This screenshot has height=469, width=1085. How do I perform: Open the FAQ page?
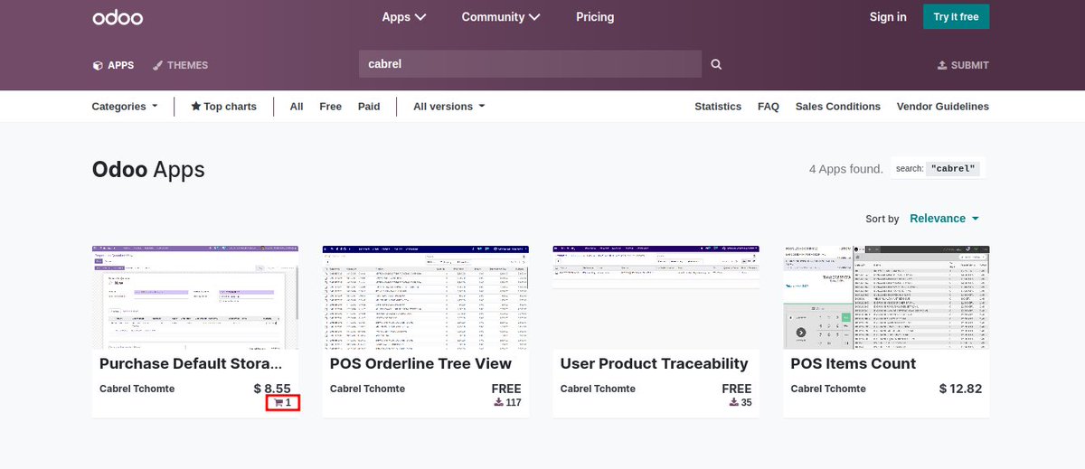click(x=769, y=107)
